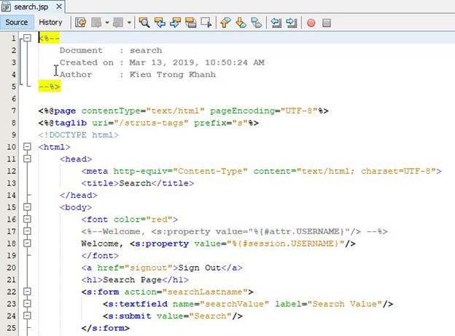Toggle Highlight Search icon
The width and height of the screenshot is (455, 336).
point(190,23)
